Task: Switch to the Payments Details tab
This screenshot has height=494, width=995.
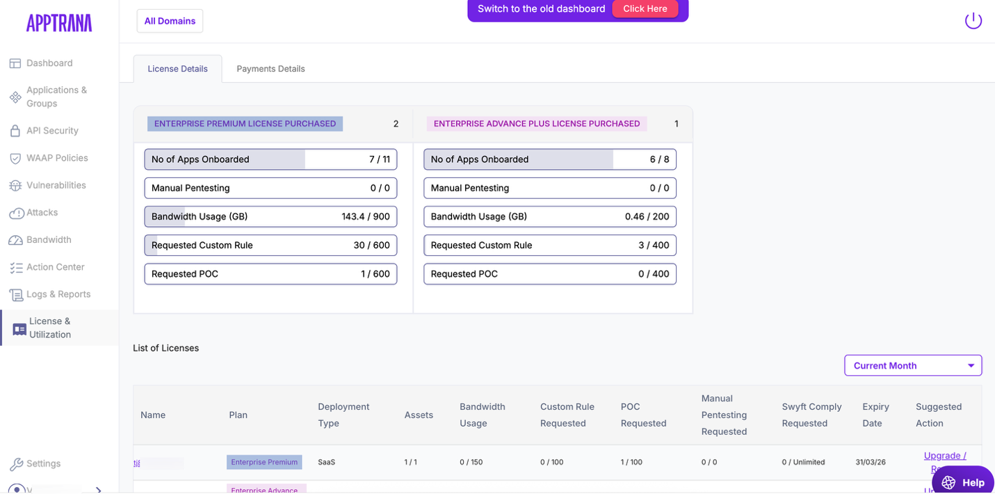Action: (x=270, y=69)
